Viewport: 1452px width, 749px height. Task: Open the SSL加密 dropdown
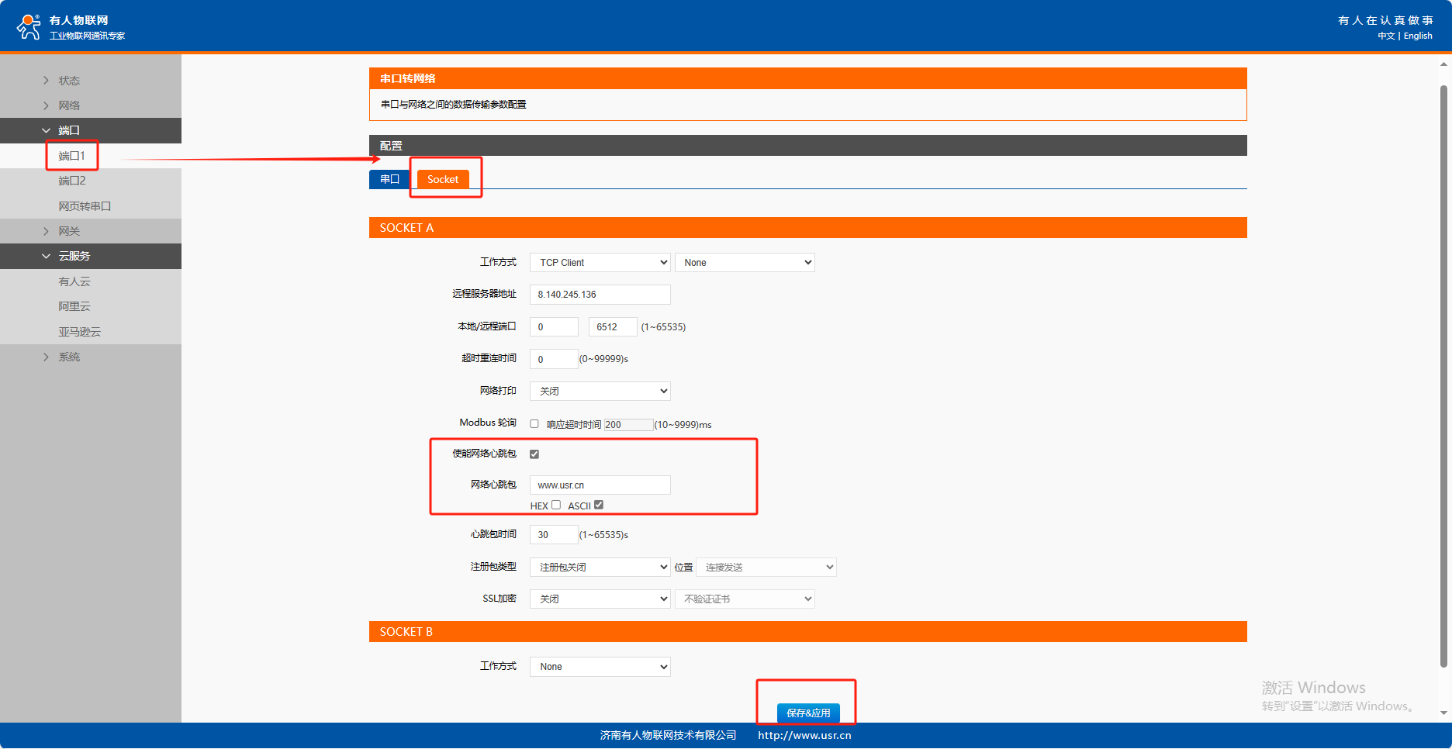click(x=600, y=599)
